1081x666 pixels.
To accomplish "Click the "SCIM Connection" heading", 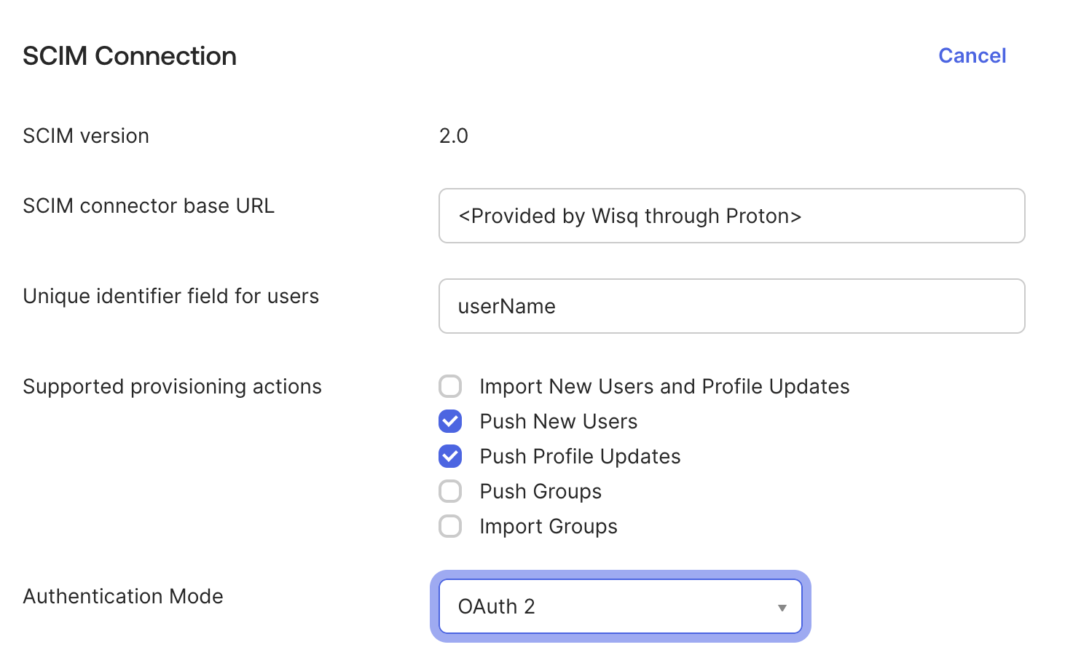I will (130, 56).
